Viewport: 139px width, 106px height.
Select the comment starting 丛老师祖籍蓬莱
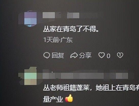tap(91, 93)
